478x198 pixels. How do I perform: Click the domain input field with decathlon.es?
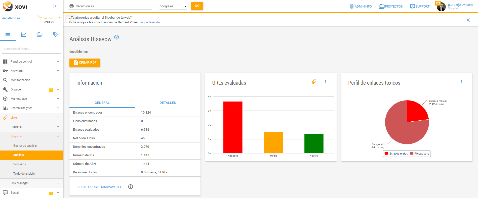pyautogui.click(x=113, y=6)
